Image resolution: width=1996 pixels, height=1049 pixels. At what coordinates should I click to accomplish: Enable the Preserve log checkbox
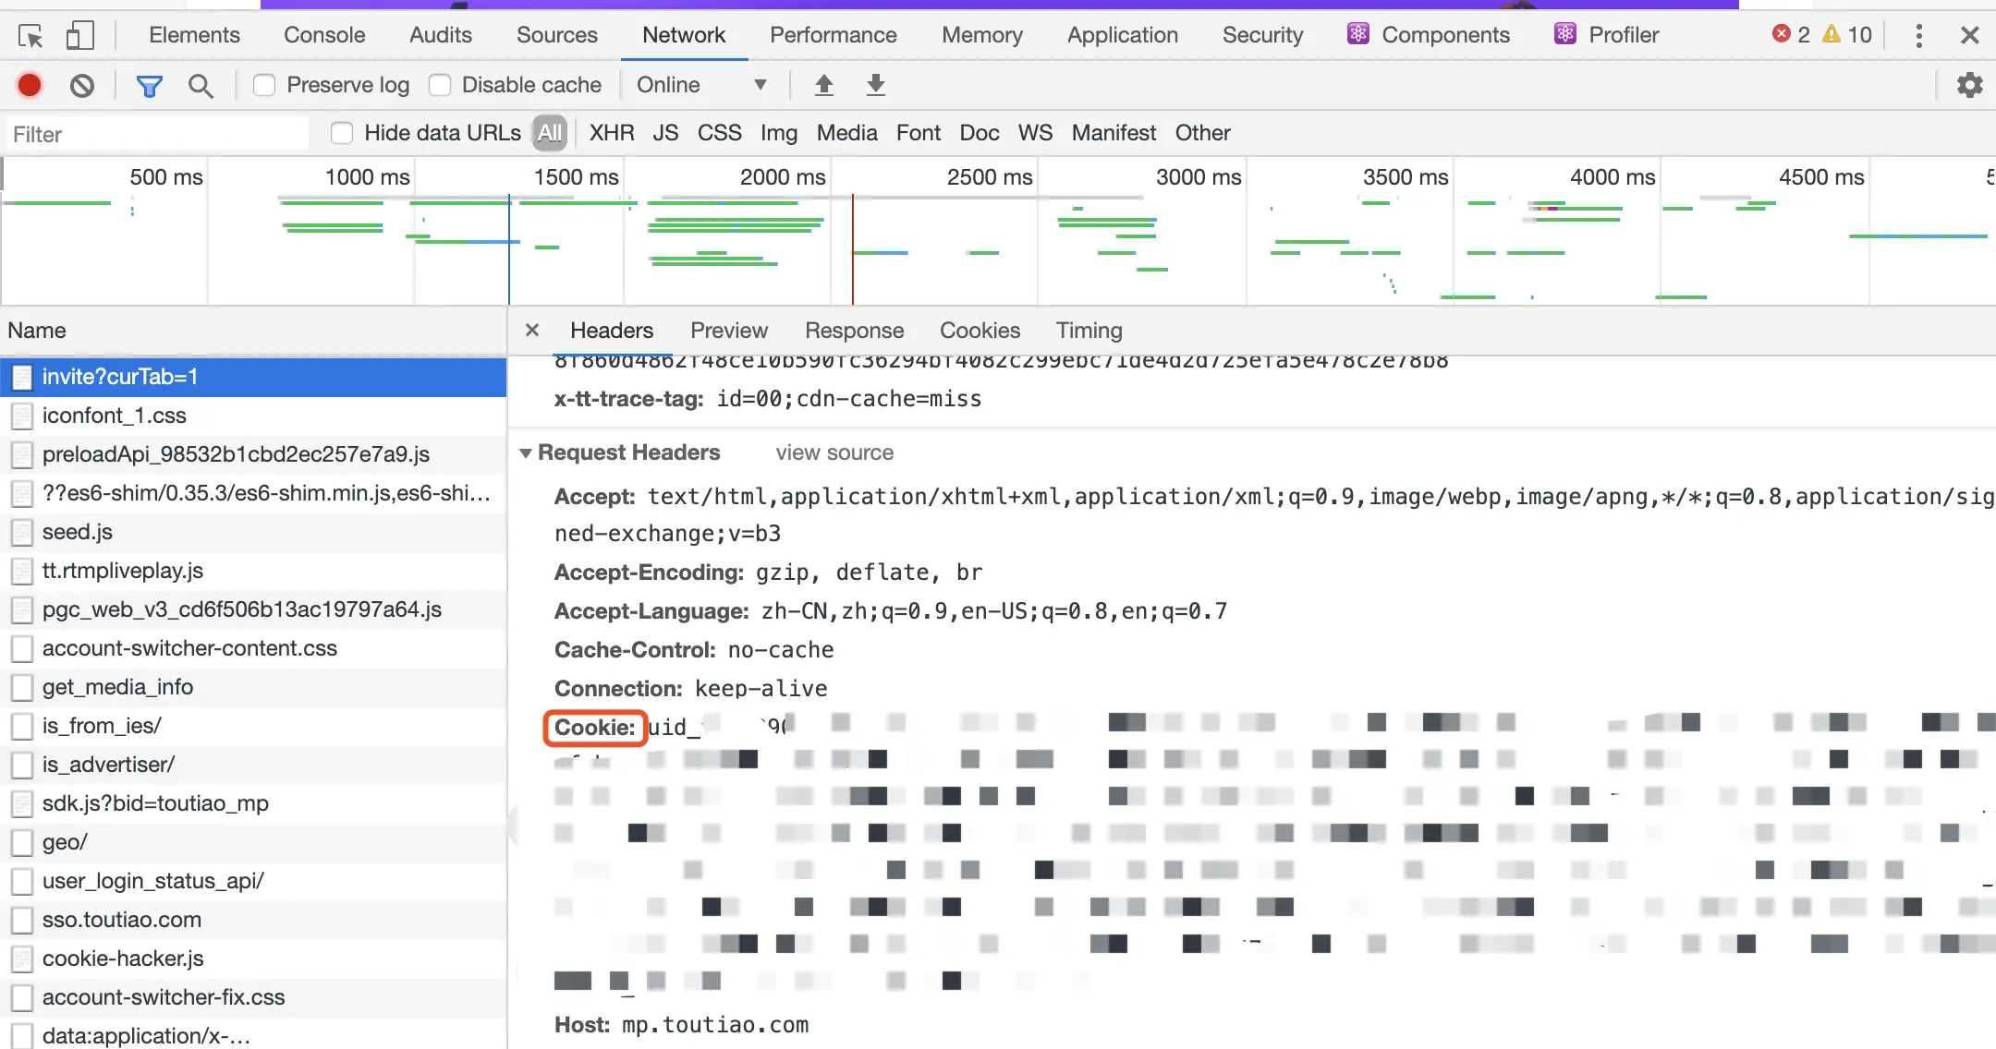coord(264,85)
